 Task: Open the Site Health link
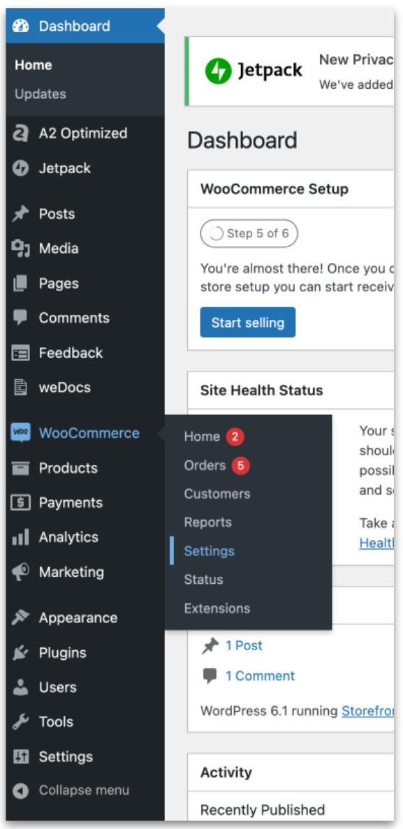pos(376,543)
